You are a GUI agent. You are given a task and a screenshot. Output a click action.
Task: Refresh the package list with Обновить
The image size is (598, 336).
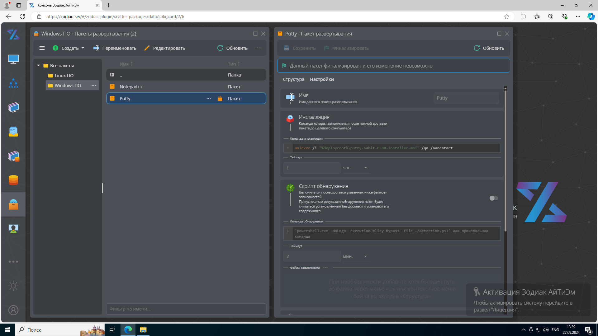click(x=232, y=48)
